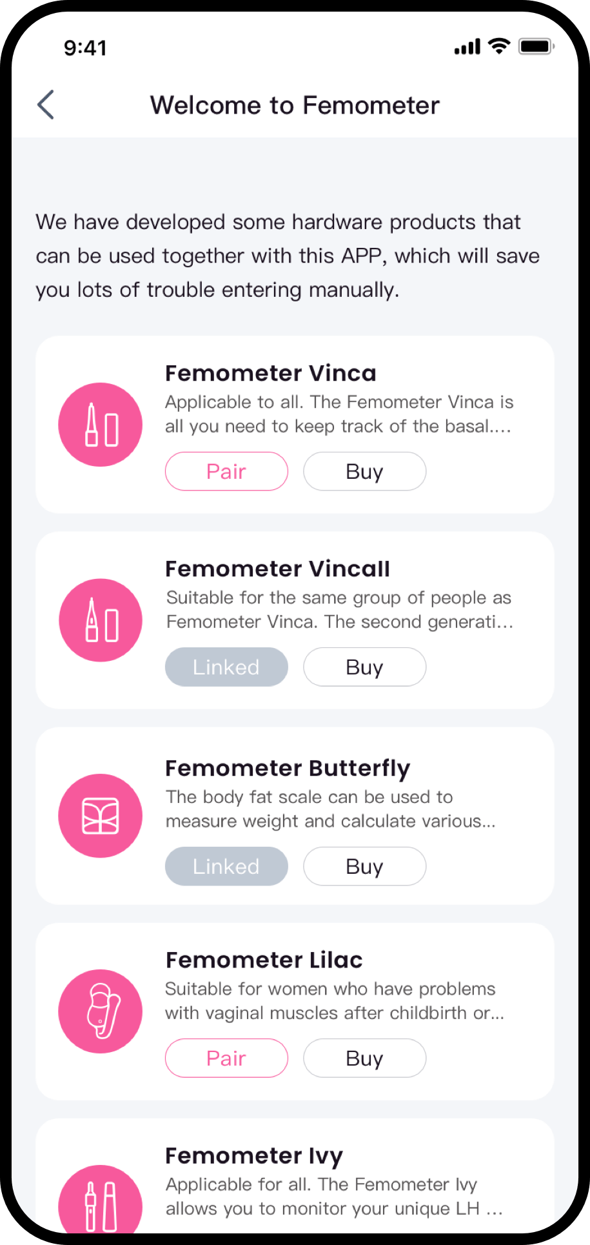Tap the Femometer Vincall product icon
590x1245 pixels.
point(101,620)
